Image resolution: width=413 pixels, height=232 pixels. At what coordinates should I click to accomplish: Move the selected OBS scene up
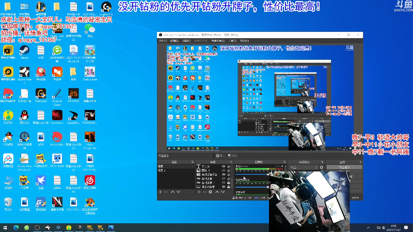click(x=172, y=192)
